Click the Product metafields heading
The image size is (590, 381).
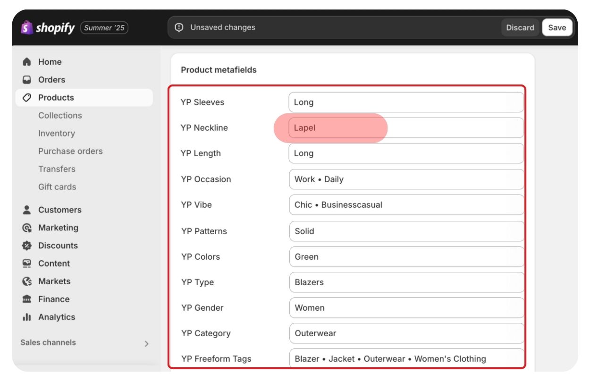(219, 70)
